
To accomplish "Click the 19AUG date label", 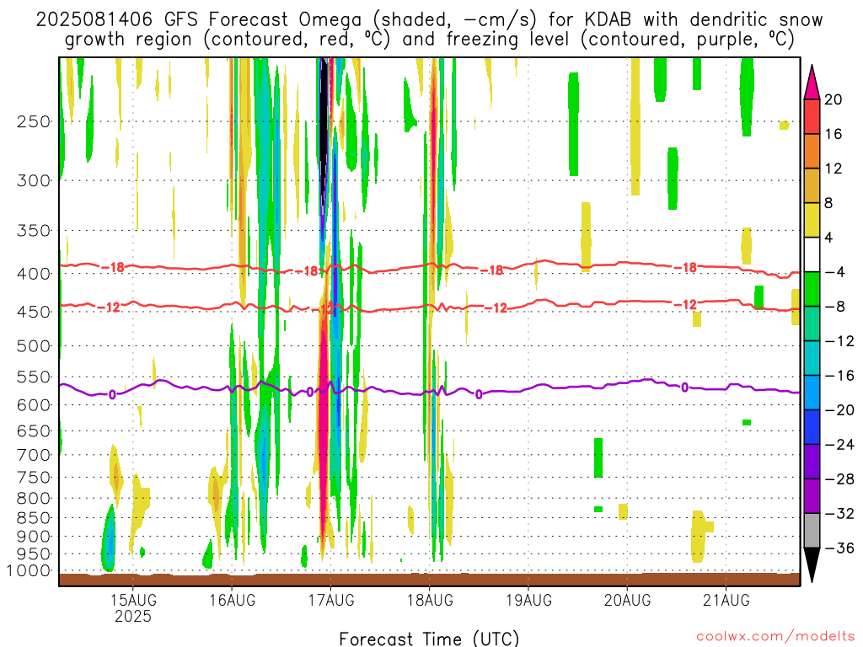I will 528,600.
